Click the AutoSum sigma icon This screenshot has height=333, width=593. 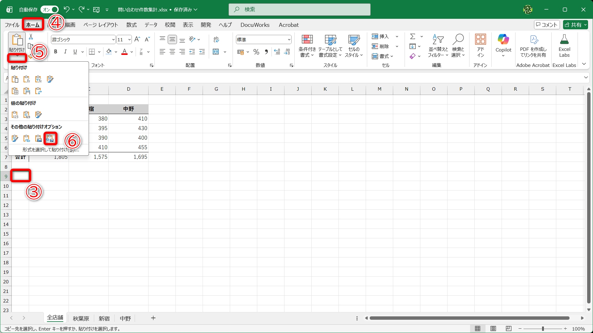(412, 37)
